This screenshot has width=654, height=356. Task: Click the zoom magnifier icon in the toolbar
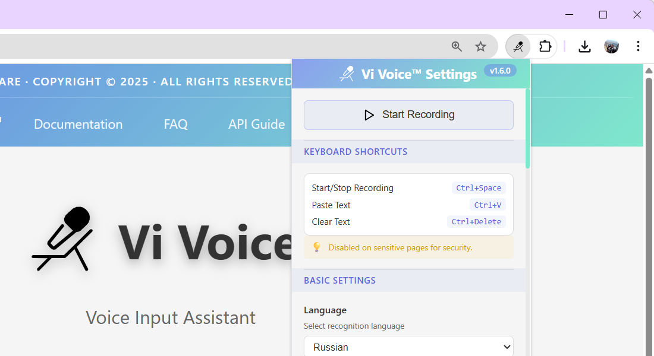457,46
